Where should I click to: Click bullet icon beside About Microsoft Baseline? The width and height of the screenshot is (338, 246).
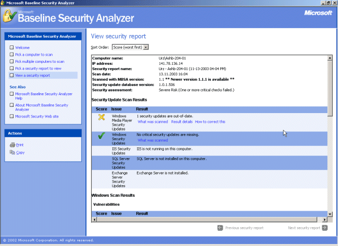click(12, 105)
